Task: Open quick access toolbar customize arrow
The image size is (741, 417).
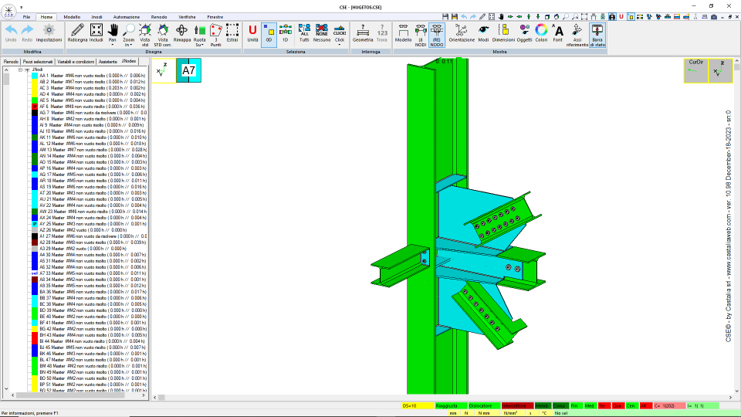Action: (x=22, y=7)
